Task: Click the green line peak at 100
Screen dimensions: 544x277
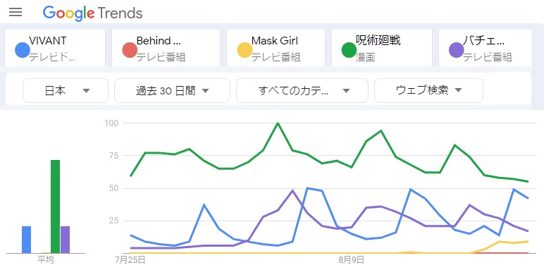Action: [x=278, y=123]
